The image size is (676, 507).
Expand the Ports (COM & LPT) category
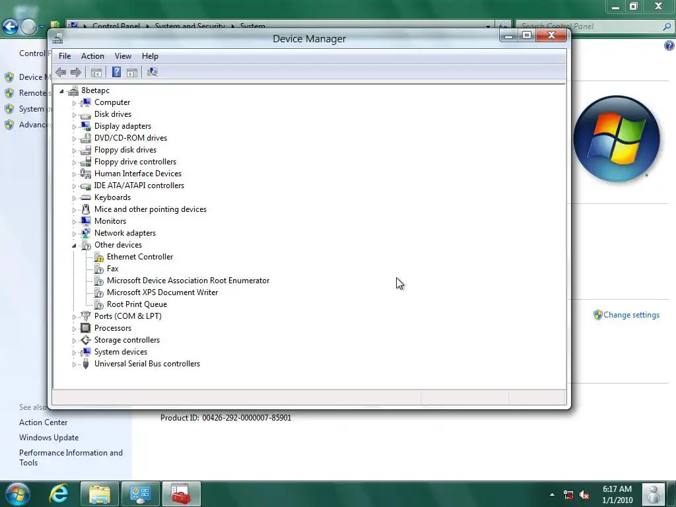74,317
